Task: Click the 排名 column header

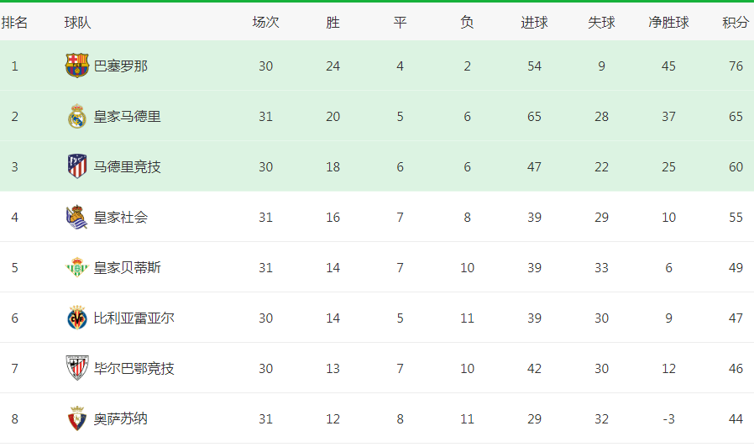Action: click(14, 22)
